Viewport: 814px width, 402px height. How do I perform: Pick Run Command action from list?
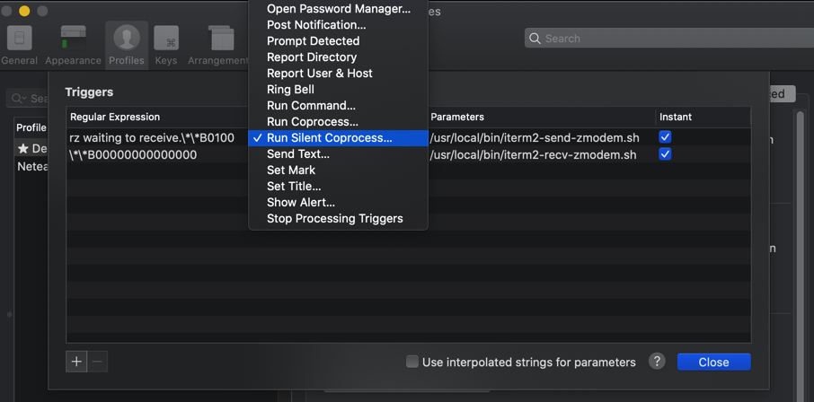point(311,106)
